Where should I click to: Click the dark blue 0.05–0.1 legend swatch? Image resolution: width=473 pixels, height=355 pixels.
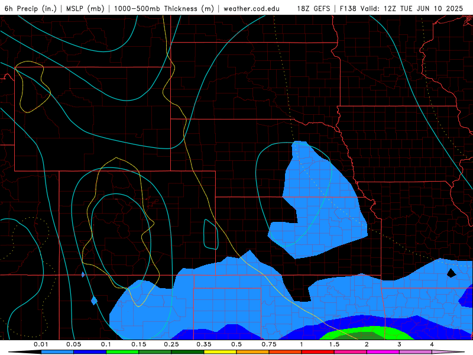click(90, 352)
